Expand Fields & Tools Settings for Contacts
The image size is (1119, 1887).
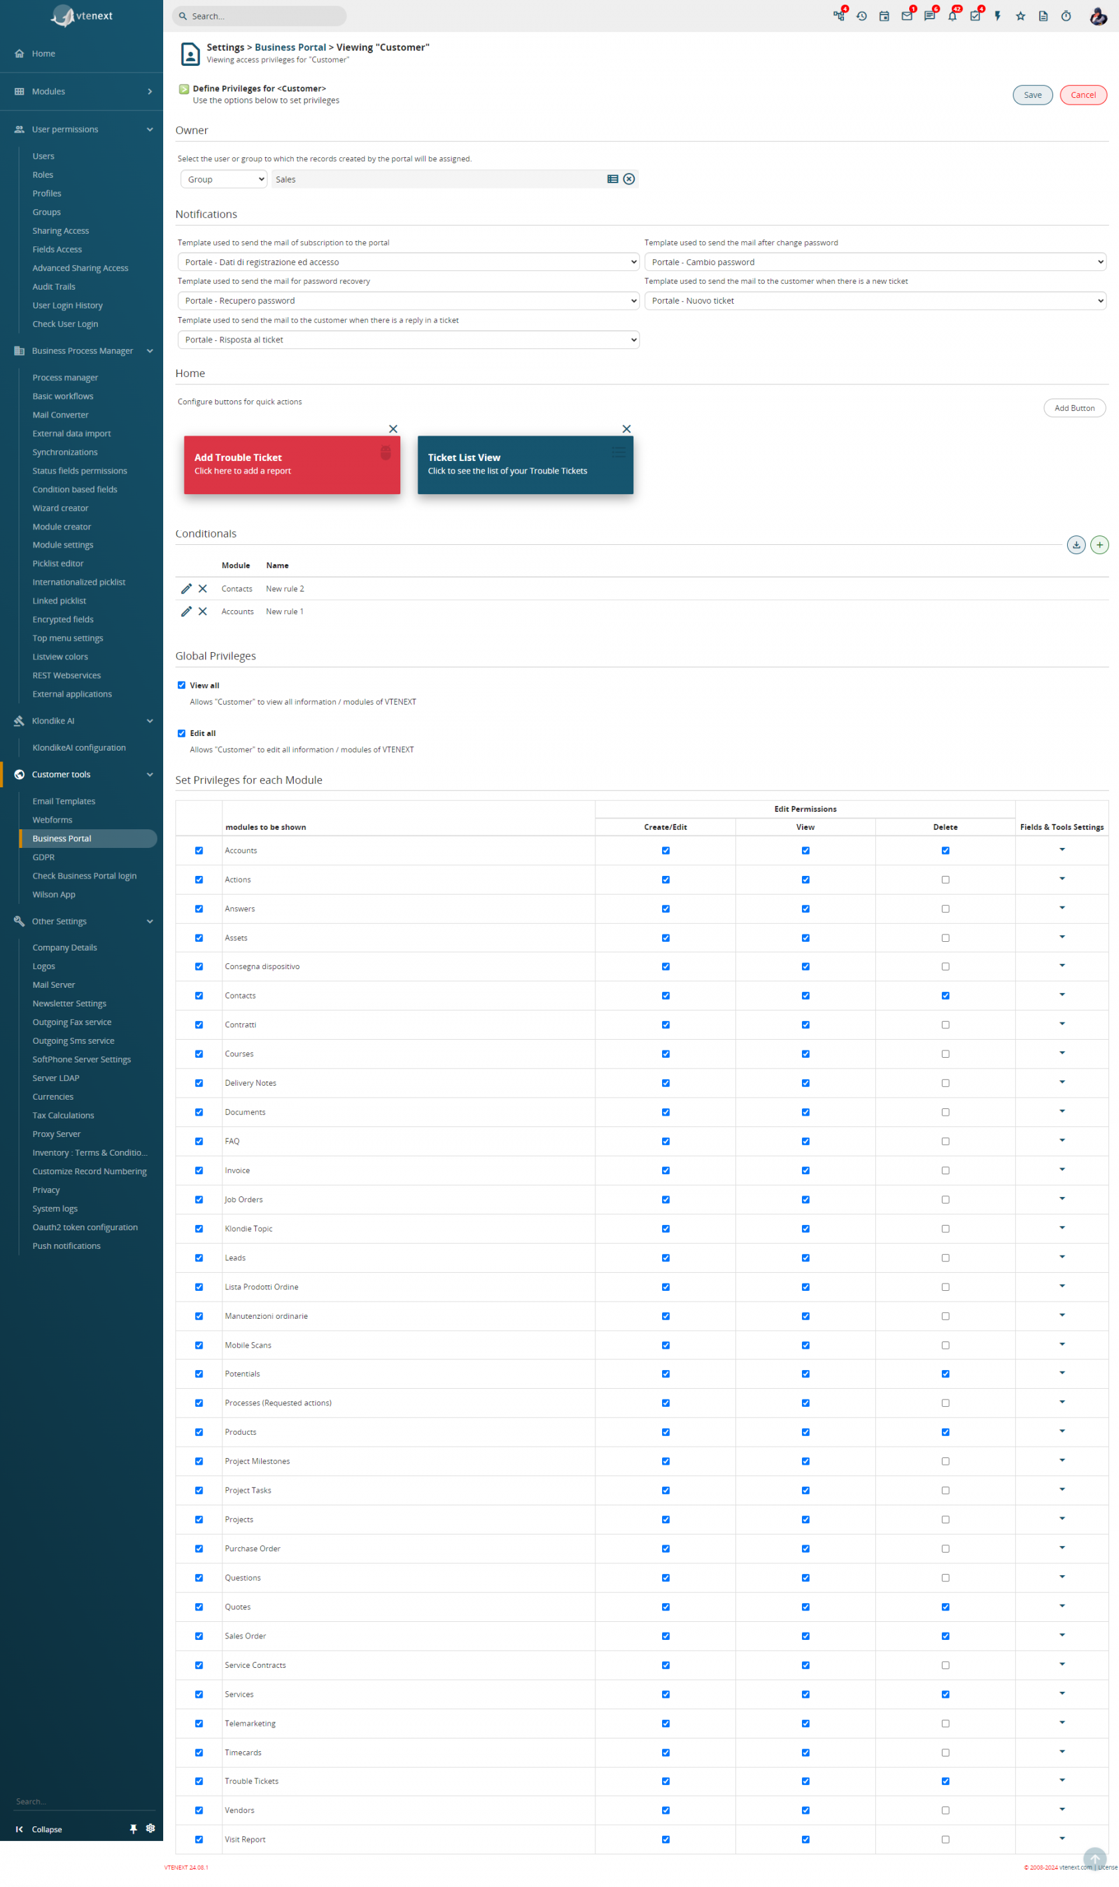coord(1062,994)
